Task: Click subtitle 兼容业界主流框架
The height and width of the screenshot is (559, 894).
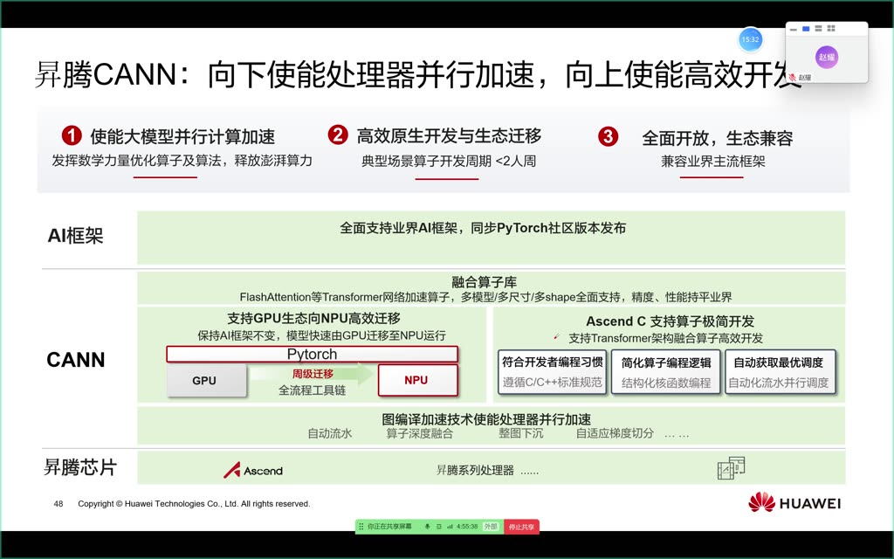Action: tap(712, 162)
